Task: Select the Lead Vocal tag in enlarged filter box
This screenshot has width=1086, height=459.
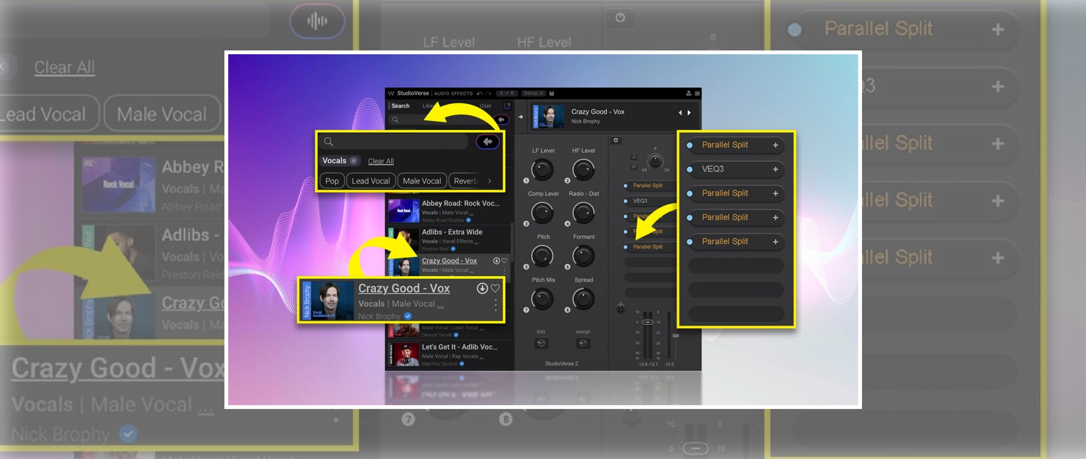Action: [x=370, y=181]
